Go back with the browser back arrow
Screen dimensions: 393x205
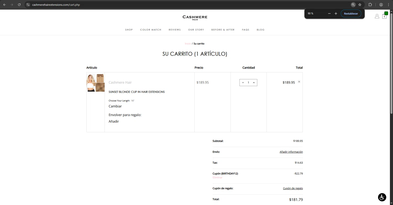coord(4,5)
